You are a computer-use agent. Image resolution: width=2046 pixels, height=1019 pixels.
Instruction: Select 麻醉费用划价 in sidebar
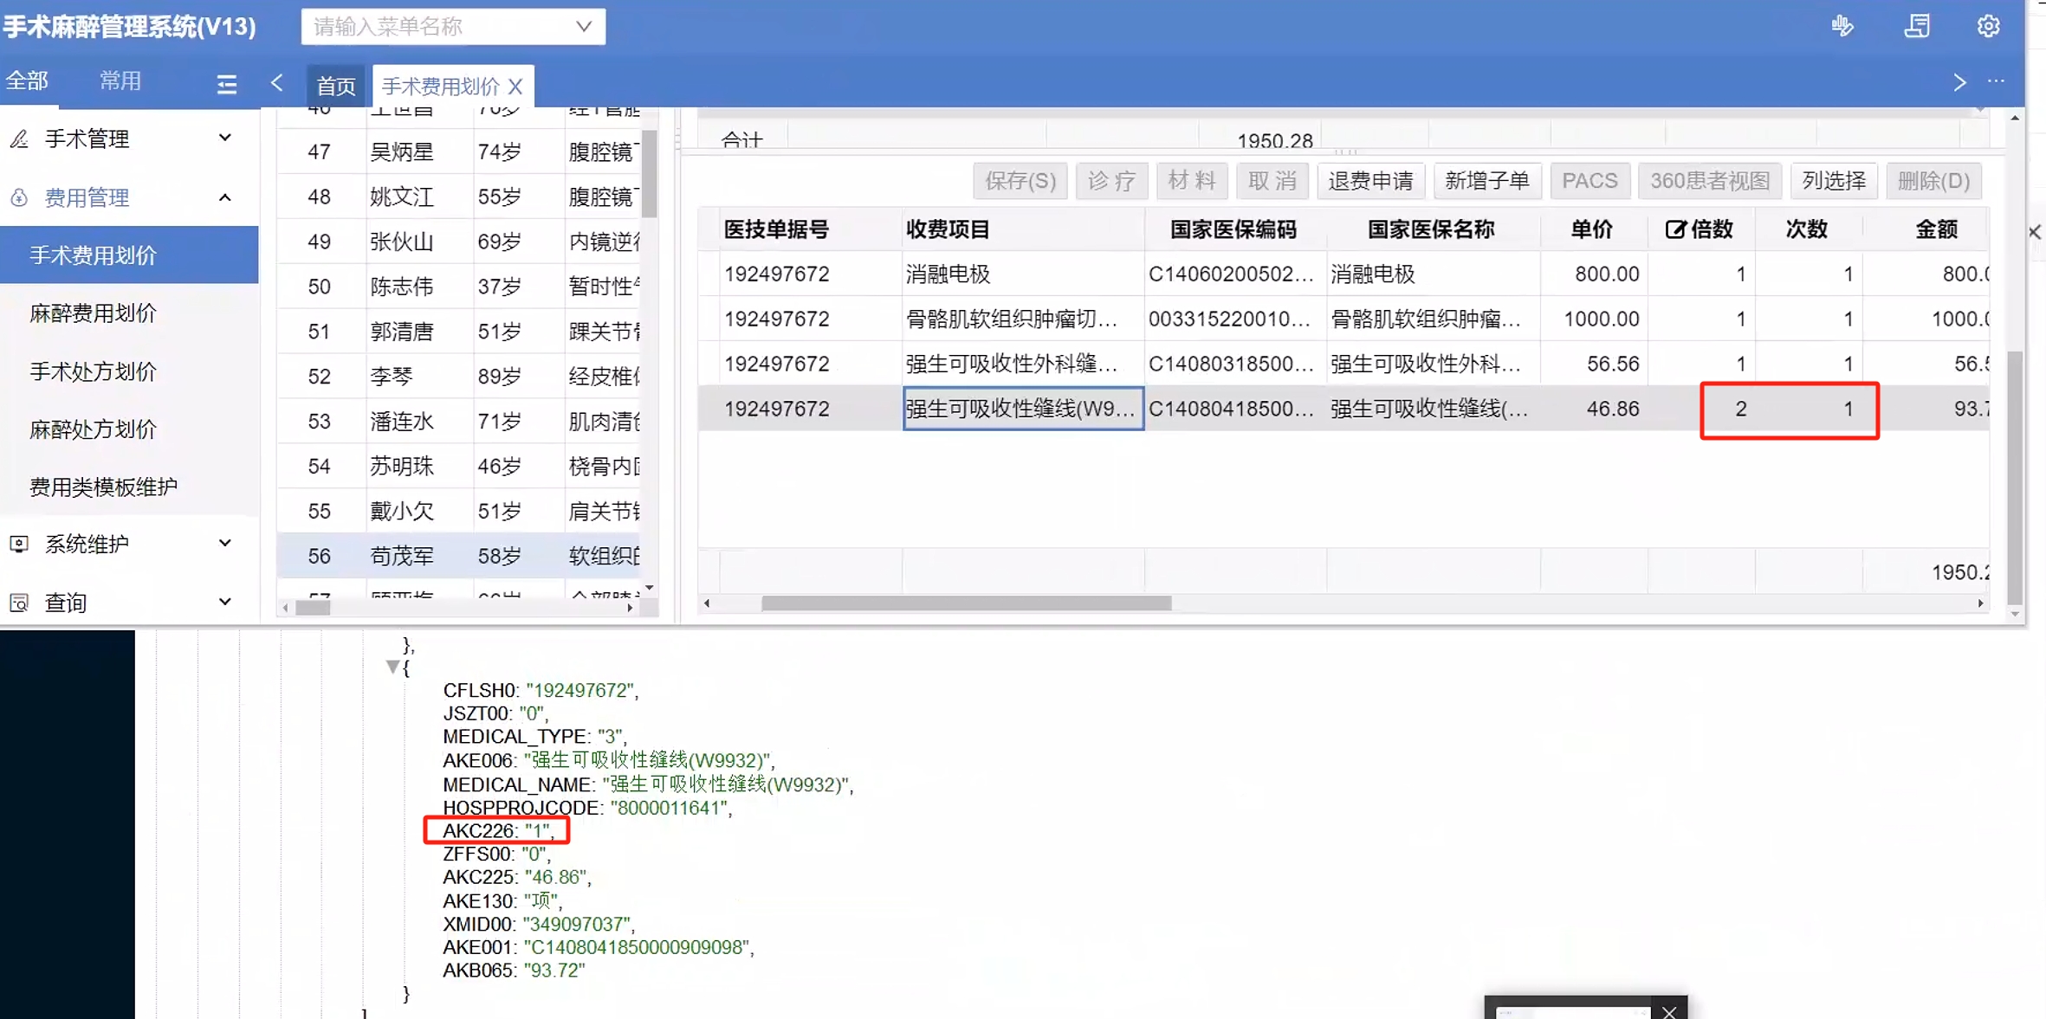93,313
